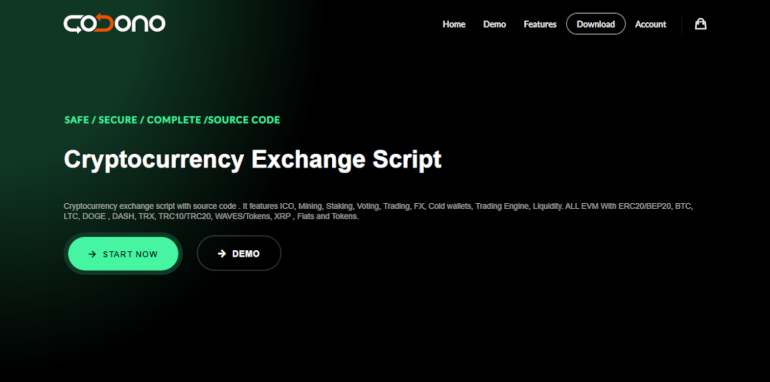Click the word SAFE in the green tagline
Viewport: 770px width, 382px height.
click(77, 120)
